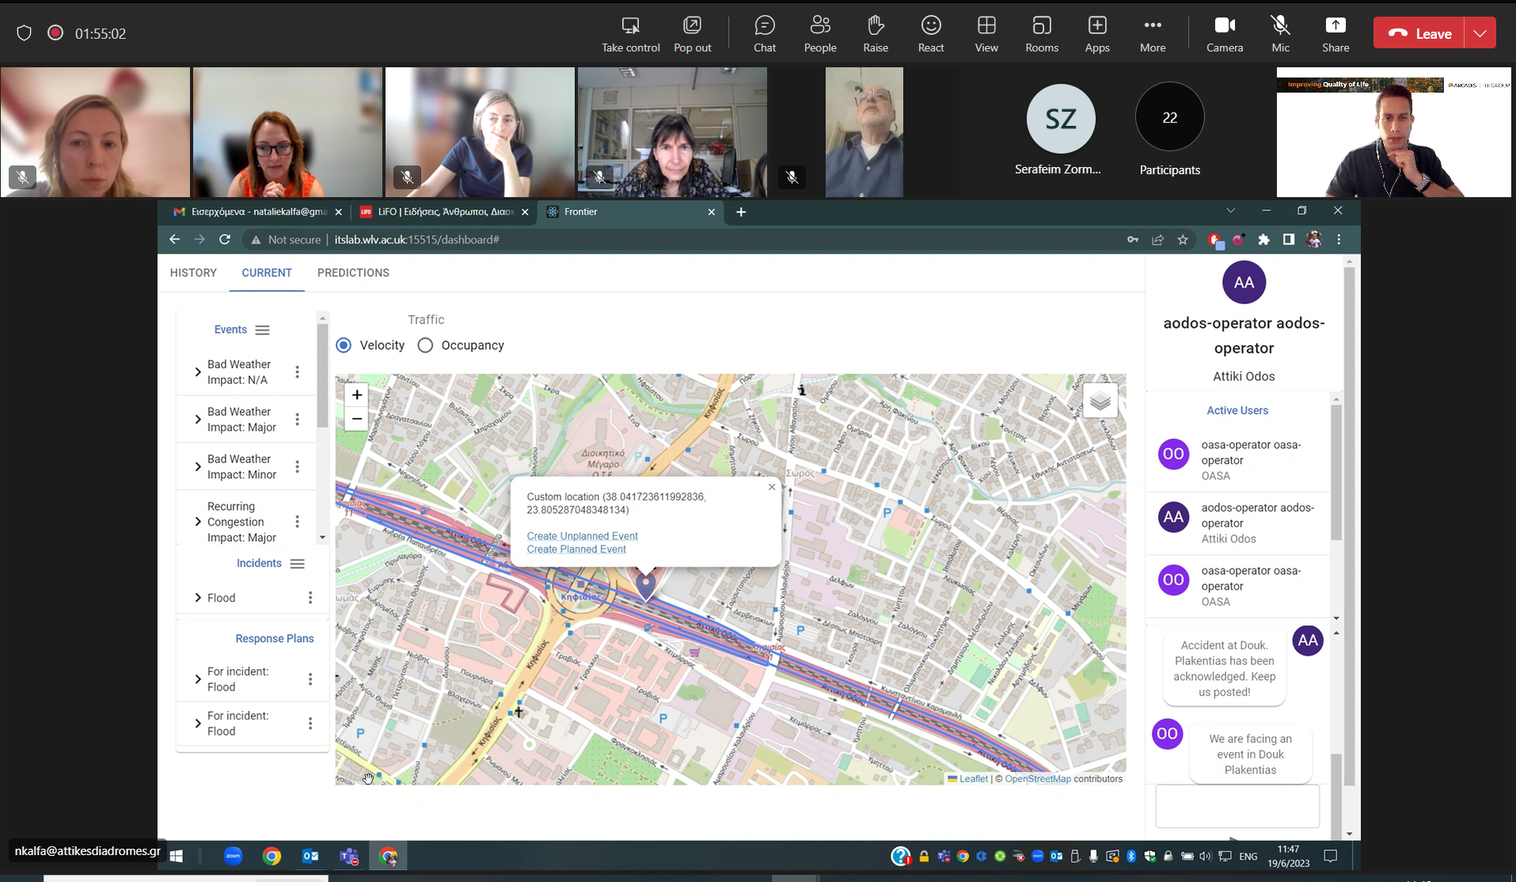The height and width of the screenshot is (882, 1516).
Task: Switch to the PREDICTIONS tab
Action: (x=353, y=272)
